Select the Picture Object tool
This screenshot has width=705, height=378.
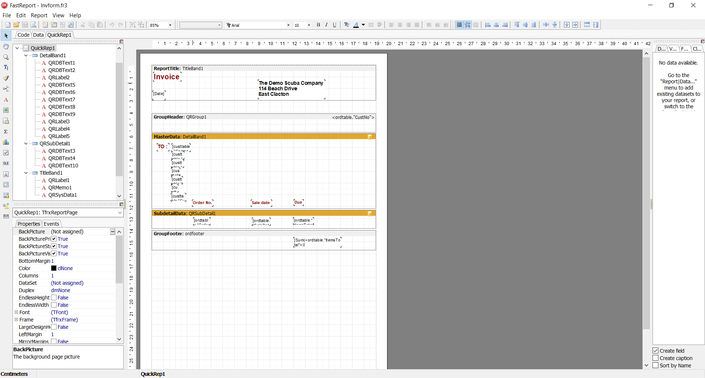point(6,110)
